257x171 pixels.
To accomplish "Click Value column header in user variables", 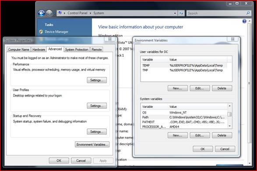I will click(197, 60).
